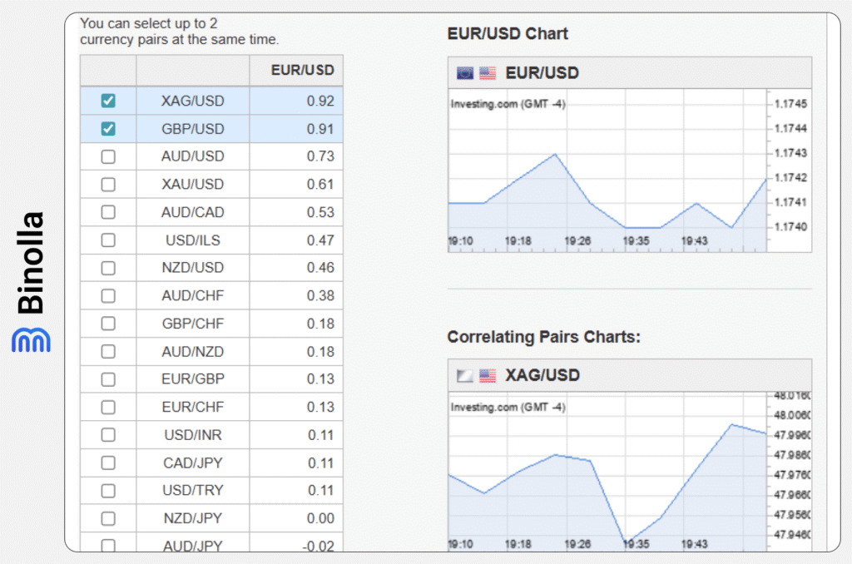Click the EUR/USD column header

302,71
